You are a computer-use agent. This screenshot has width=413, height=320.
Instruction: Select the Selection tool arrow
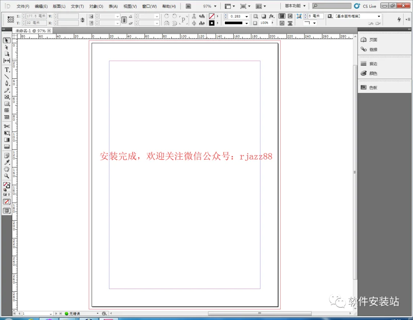[x=7, y=40]
